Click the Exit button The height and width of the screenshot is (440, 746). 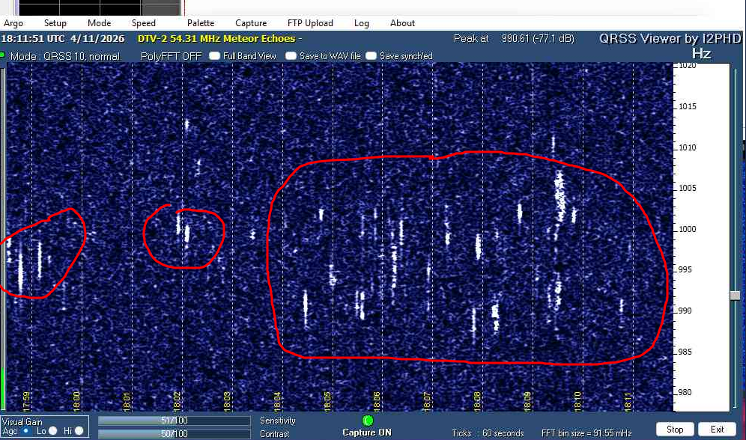[x=717, y=430]
